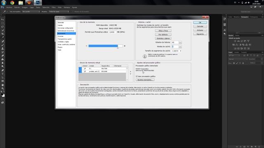Open the Properties panel icon in the collapsed dock
Viewport: 264px width, 148px height.
pos(224,25)
